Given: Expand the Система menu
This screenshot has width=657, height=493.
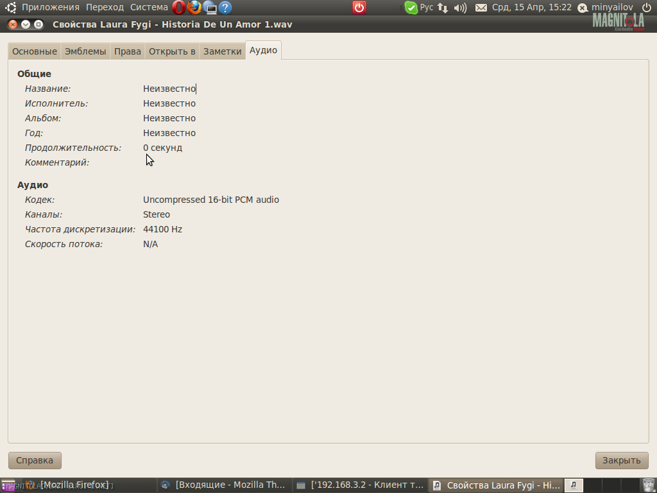Looking at the screenshot, I should (149, 8).
